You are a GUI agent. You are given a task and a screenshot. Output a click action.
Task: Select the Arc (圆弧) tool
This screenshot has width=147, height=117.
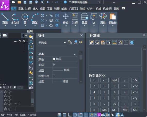[35, 19]
